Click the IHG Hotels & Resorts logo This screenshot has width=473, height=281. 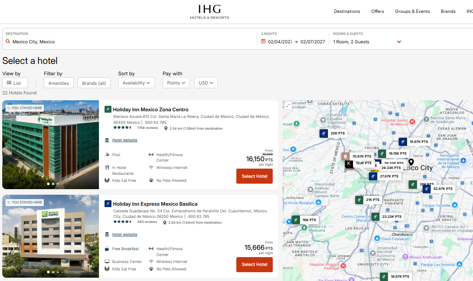[209, 12]
